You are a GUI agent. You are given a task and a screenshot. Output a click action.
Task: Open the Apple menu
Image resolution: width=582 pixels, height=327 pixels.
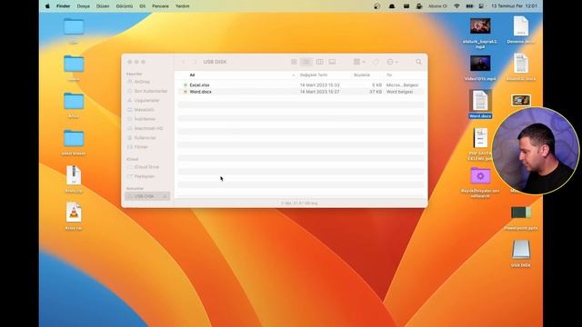click(47, 6)
